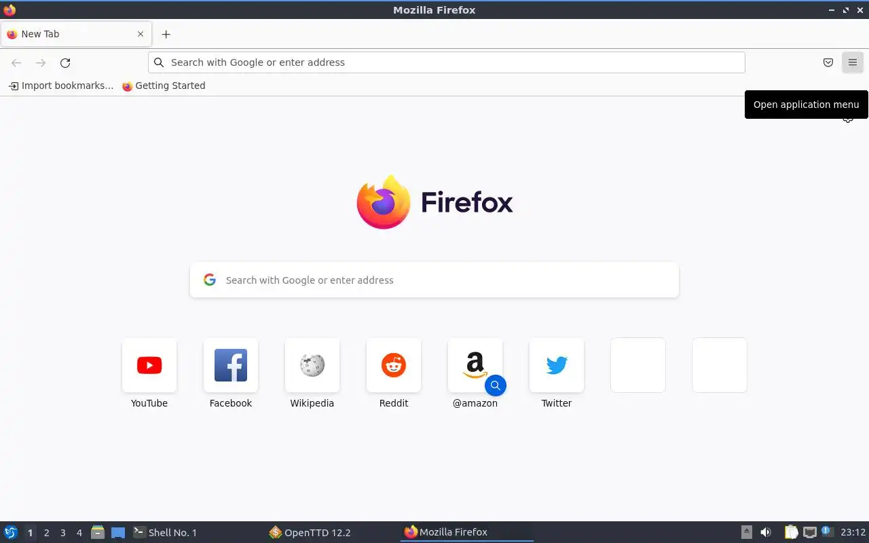Click the Google logo in search box
This screenshot has height=543, width=869.
coord(210,280)
